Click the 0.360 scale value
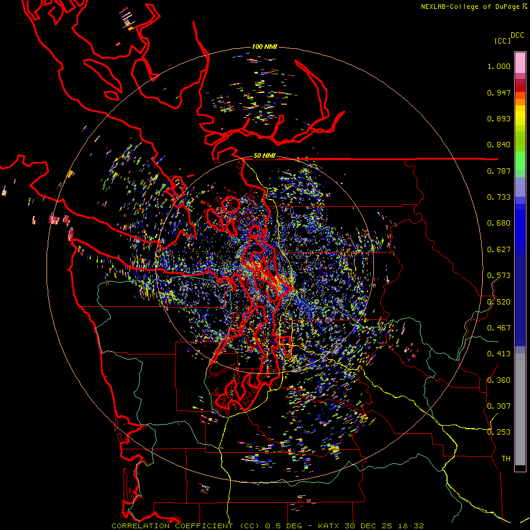Screen dimensions: 530x530 coord(499,380)
